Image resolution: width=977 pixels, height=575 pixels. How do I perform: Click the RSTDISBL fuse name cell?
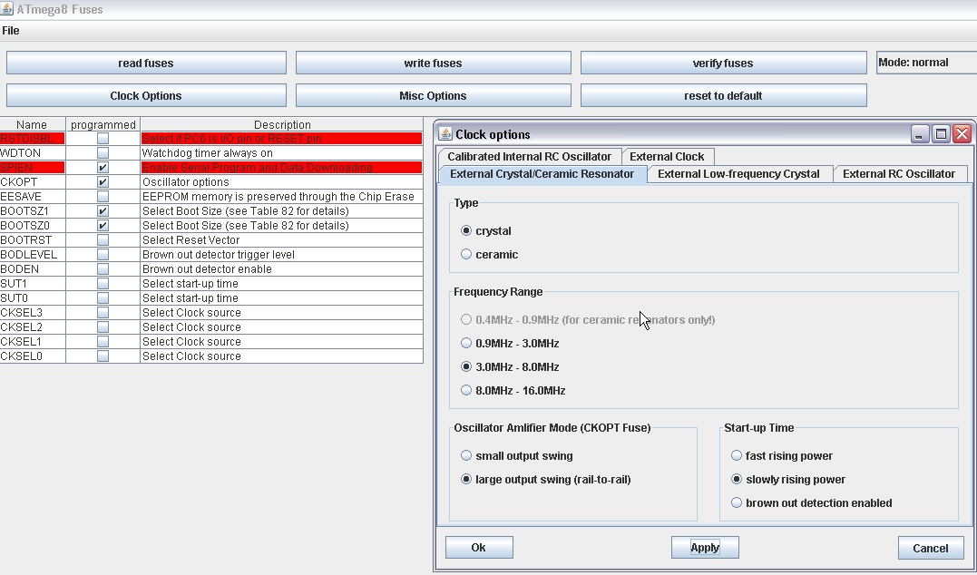pyautogui.click(x=33, y=138)
